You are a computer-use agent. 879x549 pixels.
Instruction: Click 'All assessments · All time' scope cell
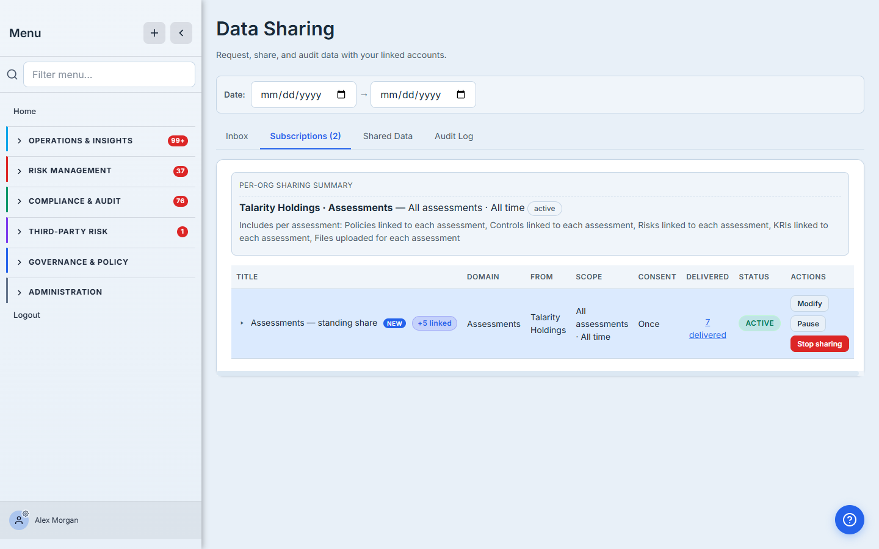(602, 324)
